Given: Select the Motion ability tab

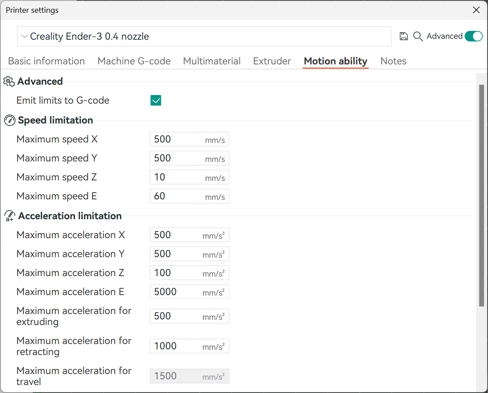Looking at the screenshot, I should [335, 61].
